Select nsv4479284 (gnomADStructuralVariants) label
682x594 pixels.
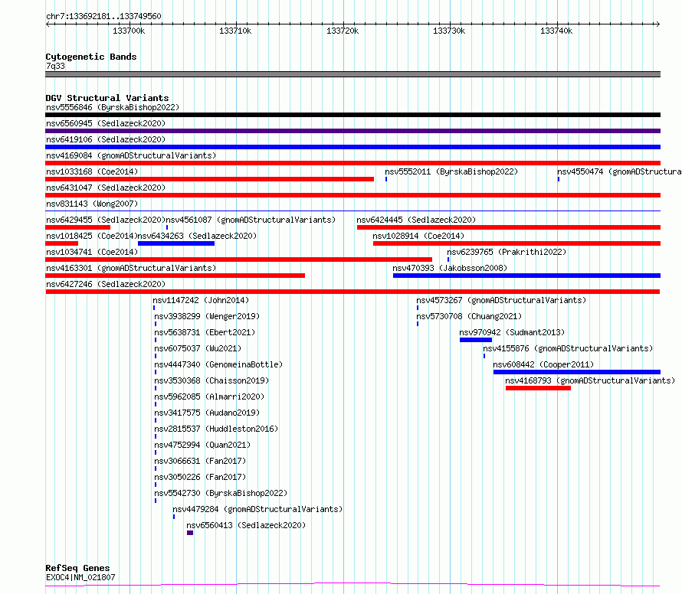click(x=257, y=509)
